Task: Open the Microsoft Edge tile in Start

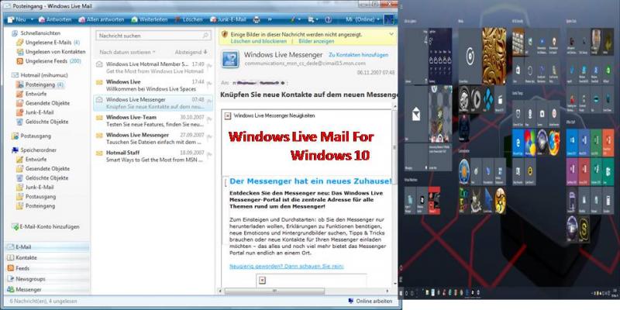Action: coord(518,142)
